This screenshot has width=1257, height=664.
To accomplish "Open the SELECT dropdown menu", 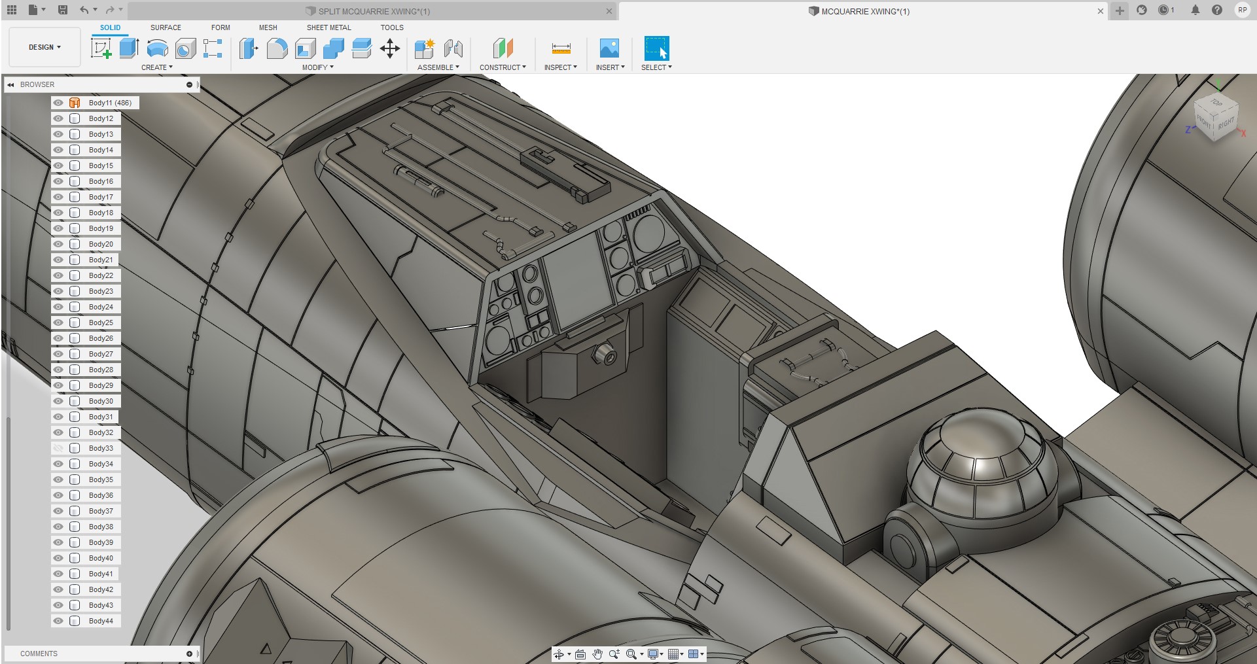I will tap(656, 67).
